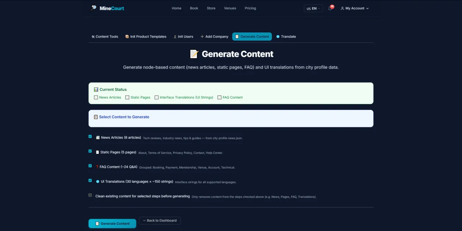Toggle News Articles status checkbox
Viewport: 462px width, 231px height.
pos(96,97)
